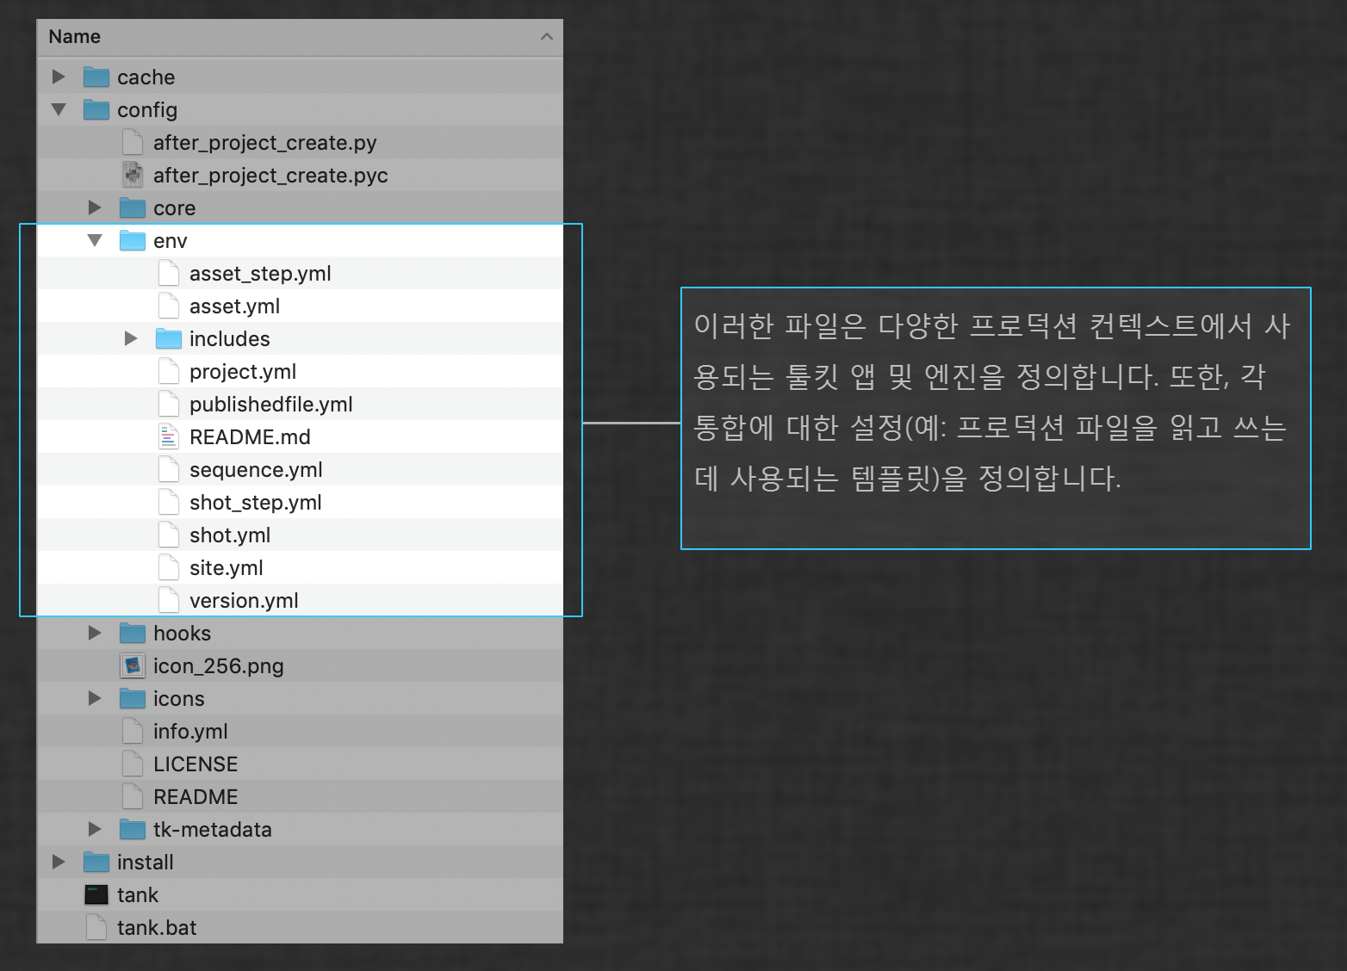Select the tank file name
1347x971 pixels.
(x=138, y=895)
